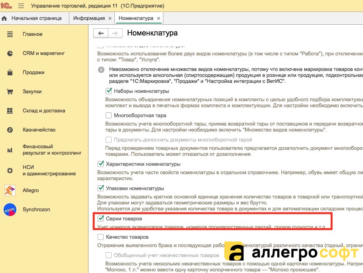Image resolution: width=363 pixels, height=273 pixels.
Task: Open Финансовый результат и контроллинг section
Action: [x=52, y=150]
